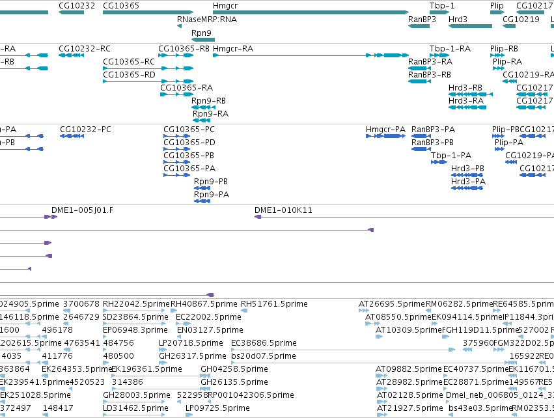
Task: Click EST bs20d07.5prime
Action: [x=264, y=356]
